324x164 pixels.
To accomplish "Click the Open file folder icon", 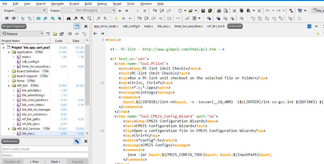I will coord(190,10).
